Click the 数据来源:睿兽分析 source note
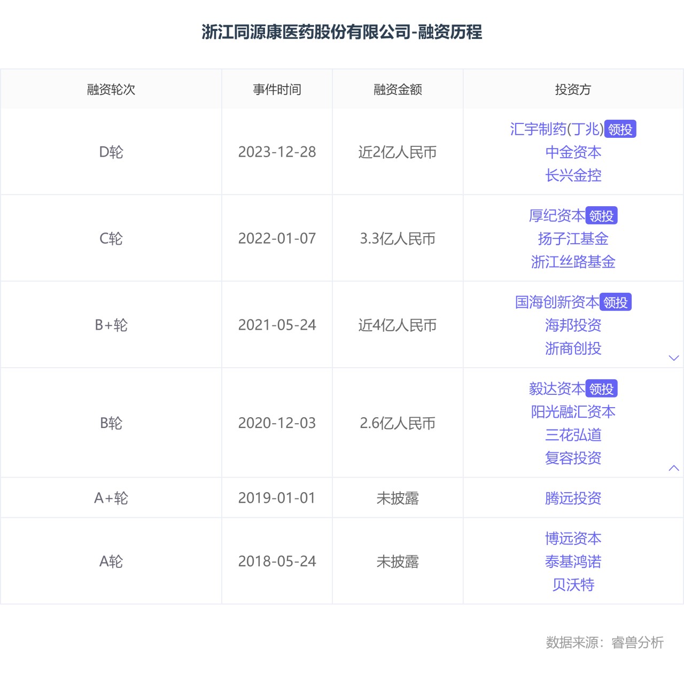 point(605,642)
